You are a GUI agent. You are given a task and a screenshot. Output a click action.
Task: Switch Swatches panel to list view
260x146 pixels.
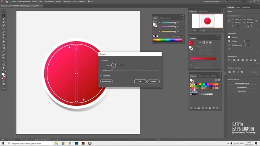pos(216,80)
